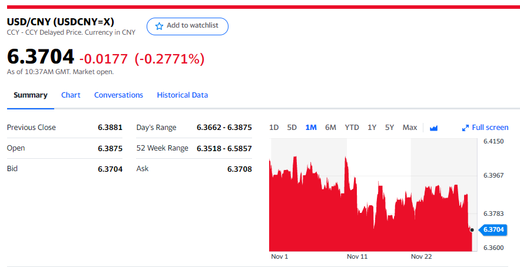This screenshot has width=520, height=267.
Task: Click the star icon beside Add to watchlist
Action: click(159, 26)
